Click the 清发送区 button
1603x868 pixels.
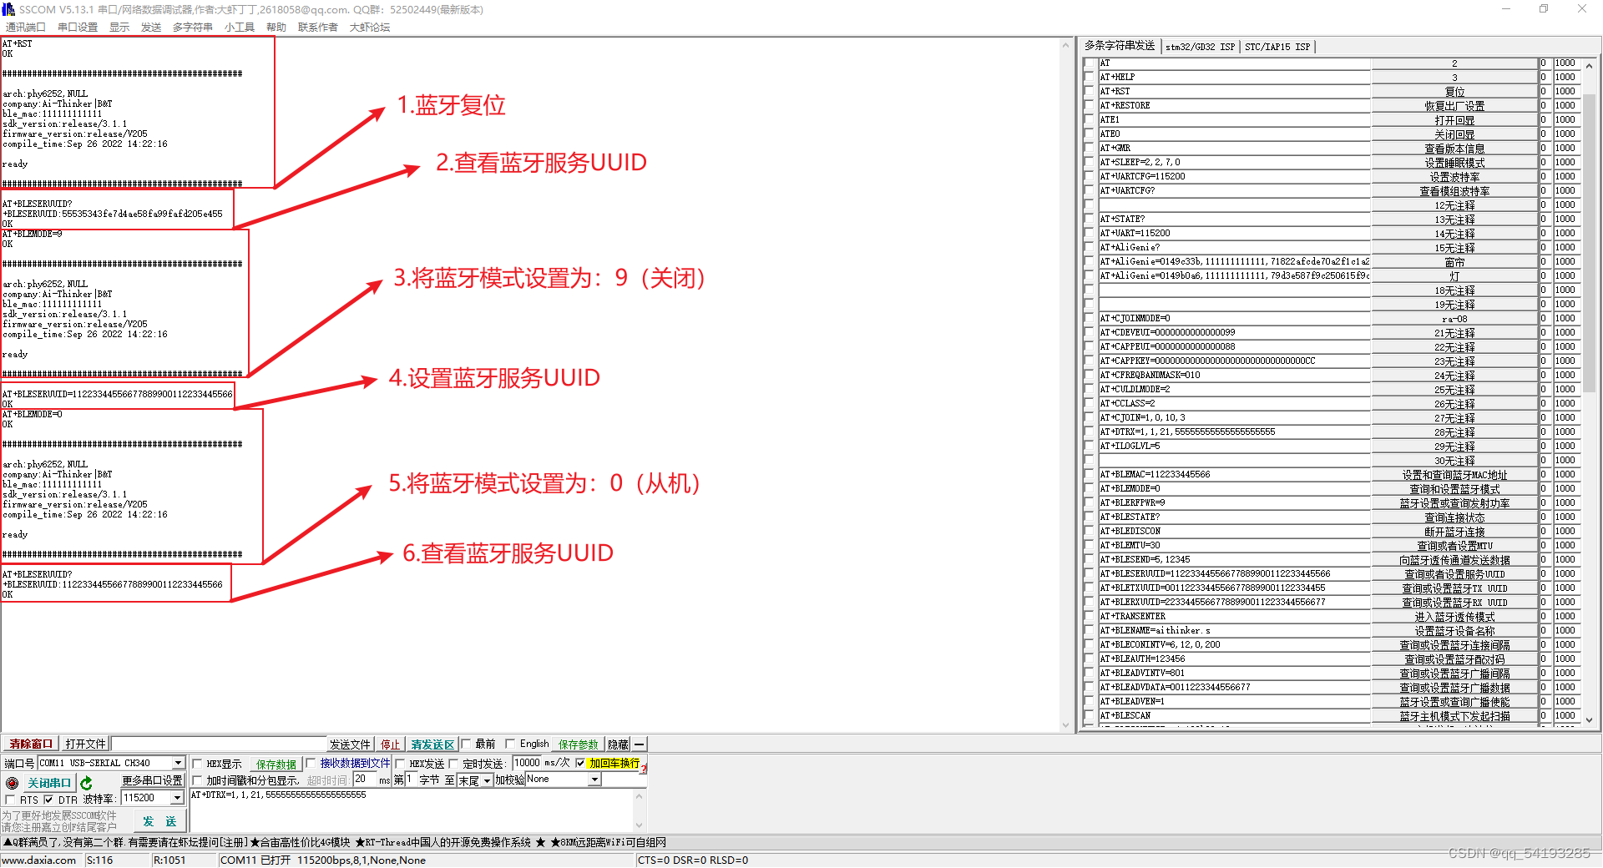click(x=432, y=744)
